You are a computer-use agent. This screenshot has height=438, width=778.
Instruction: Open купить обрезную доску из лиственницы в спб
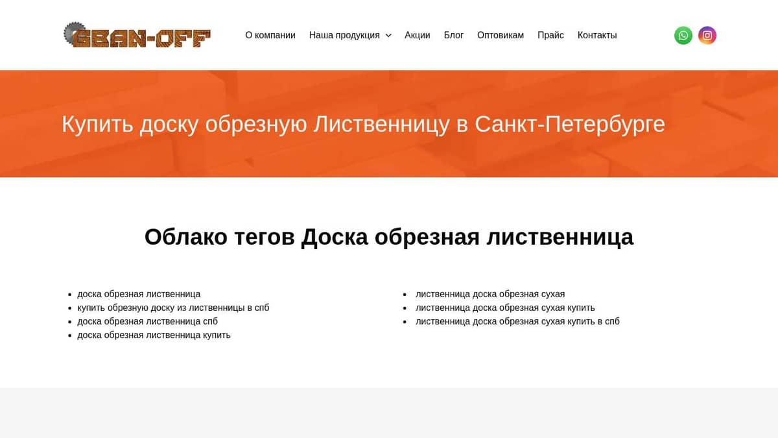[173, 307]
